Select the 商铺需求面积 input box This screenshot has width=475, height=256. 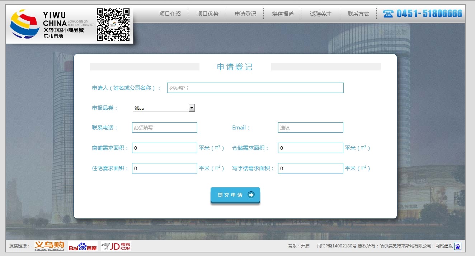[164, 148]
